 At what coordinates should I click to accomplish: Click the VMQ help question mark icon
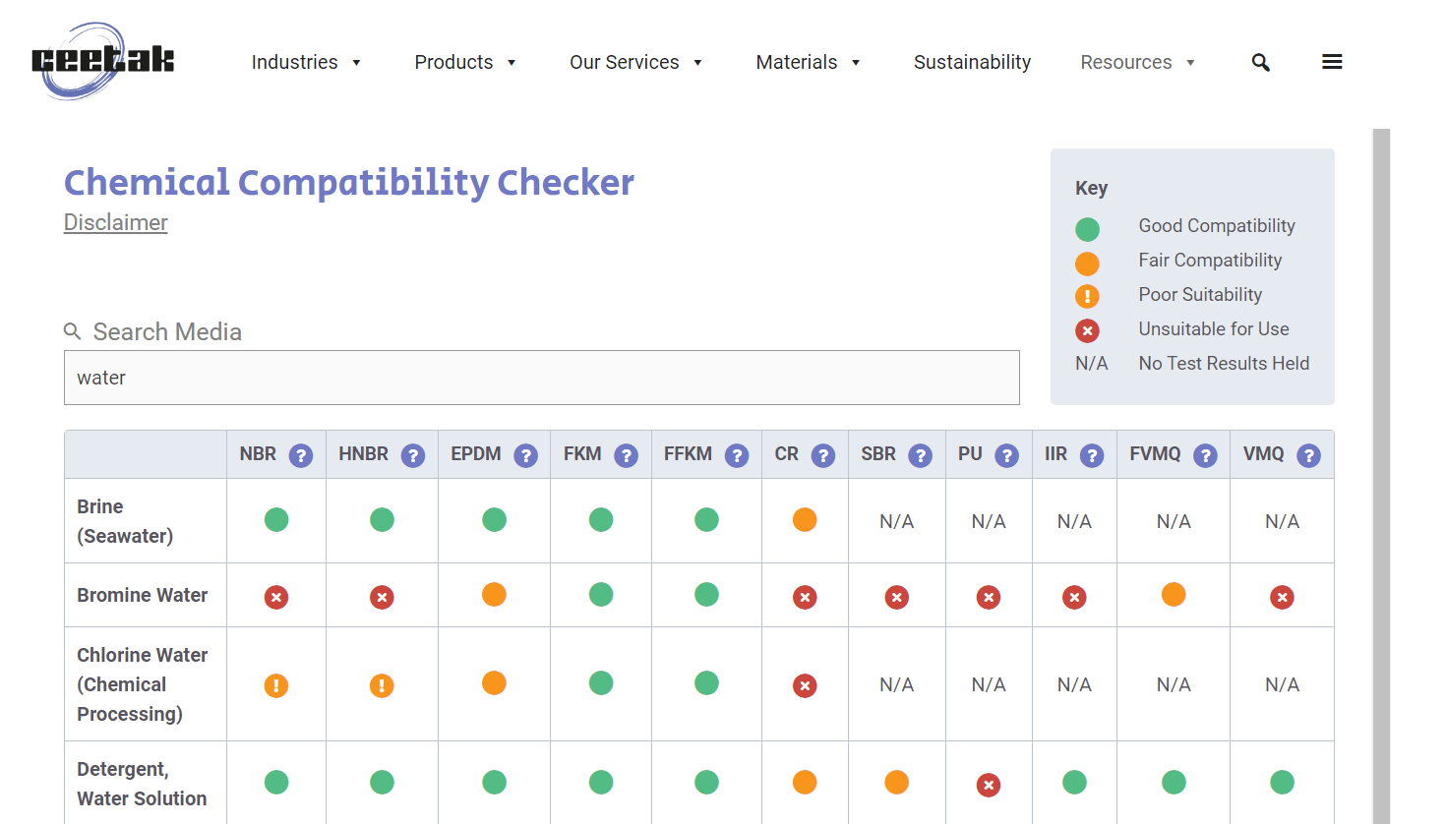[1308, 455]
